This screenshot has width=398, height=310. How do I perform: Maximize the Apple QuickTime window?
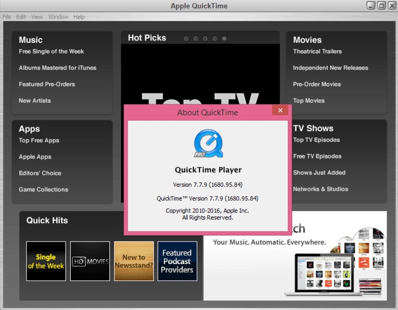(x=381, y=6)
